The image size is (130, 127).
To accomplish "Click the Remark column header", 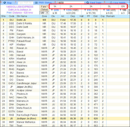I will pyautogui.click(x=110, y=16).
